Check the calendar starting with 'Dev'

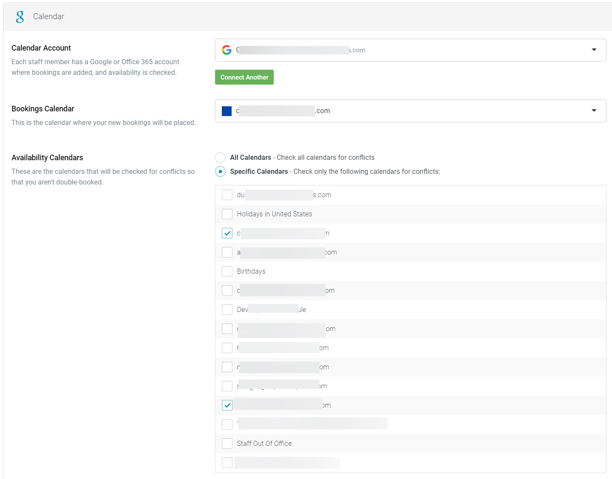227,310
